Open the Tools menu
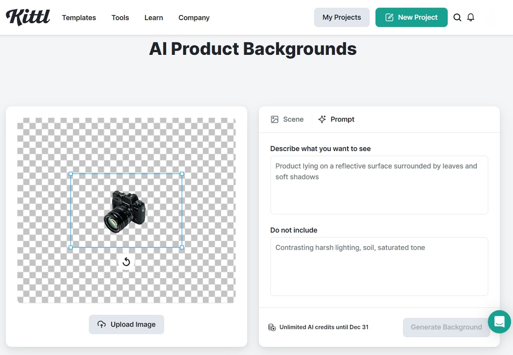The width and height of the screenshot is (513, 355). point(120,18)
